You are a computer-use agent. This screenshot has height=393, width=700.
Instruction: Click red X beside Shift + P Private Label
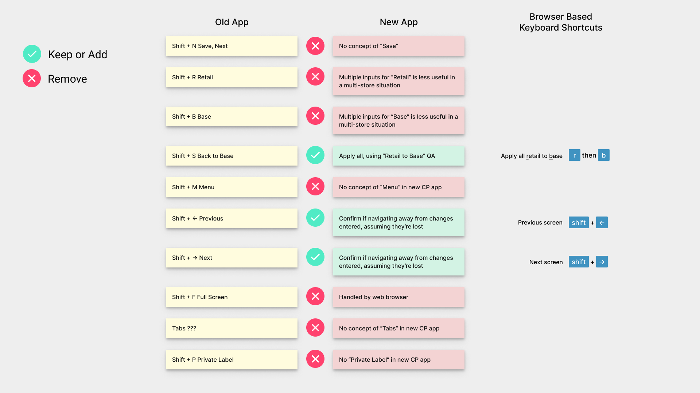pos(315,359)
